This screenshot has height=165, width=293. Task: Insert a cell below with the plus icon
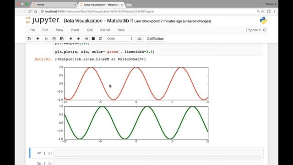point(38,38)
